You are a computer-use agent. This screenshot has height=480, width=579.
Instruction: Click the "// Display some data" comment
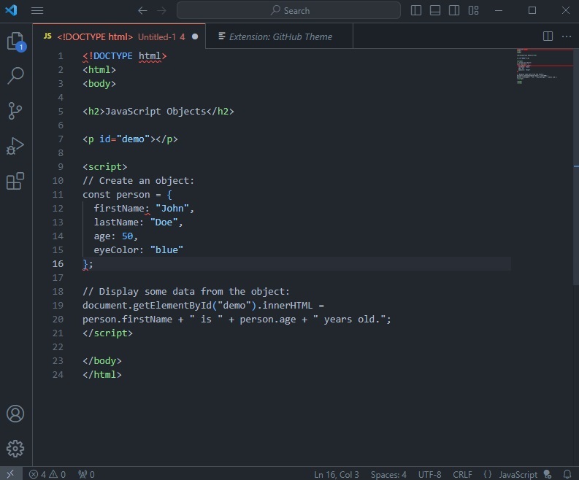(186, 292)
